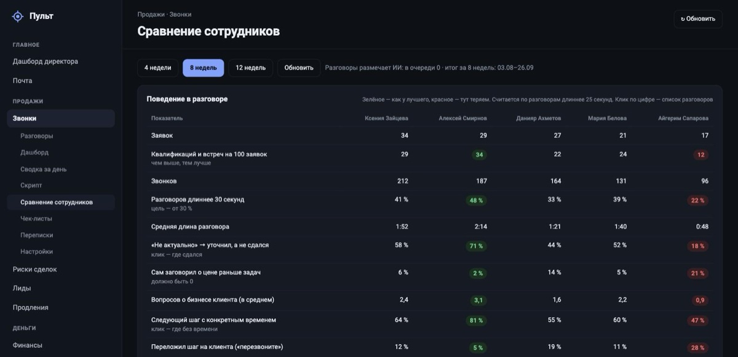
Task: Click row label Разговоров длиннее 30 секунд
Action: tap(198, 199)
